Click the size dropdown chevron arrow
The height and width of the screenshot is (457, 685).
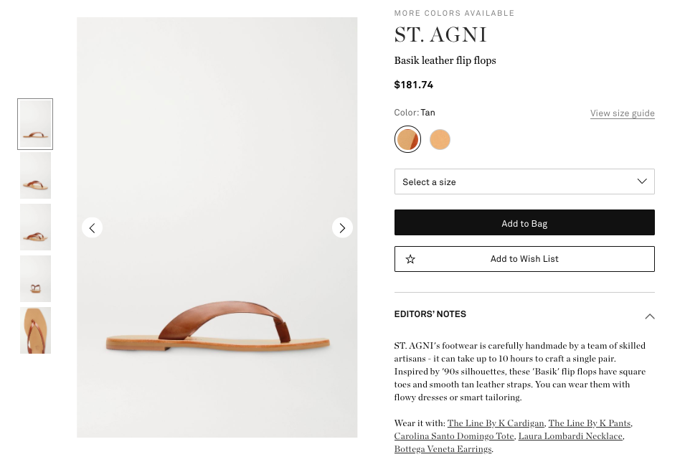coord(642,181)
